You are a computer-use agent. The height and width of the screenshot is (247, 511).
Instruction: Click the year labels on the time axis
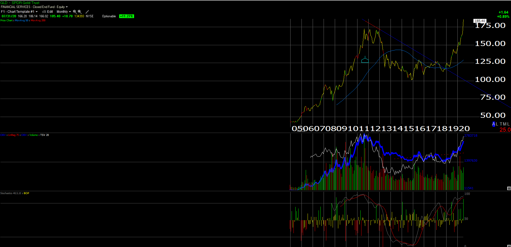coord(381,129)
